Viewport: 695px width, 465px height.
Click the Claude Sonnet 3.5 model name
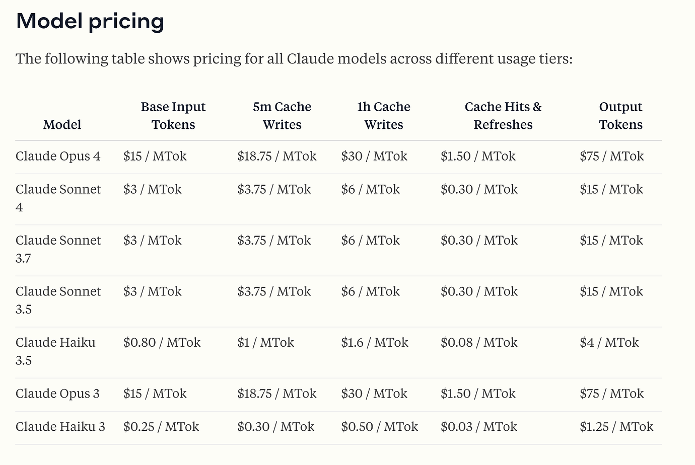tap(58, 300)
